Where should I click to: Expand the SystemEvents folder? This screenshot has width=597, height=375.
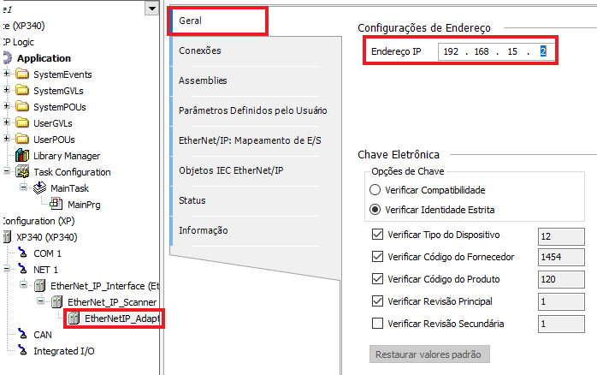7,74
